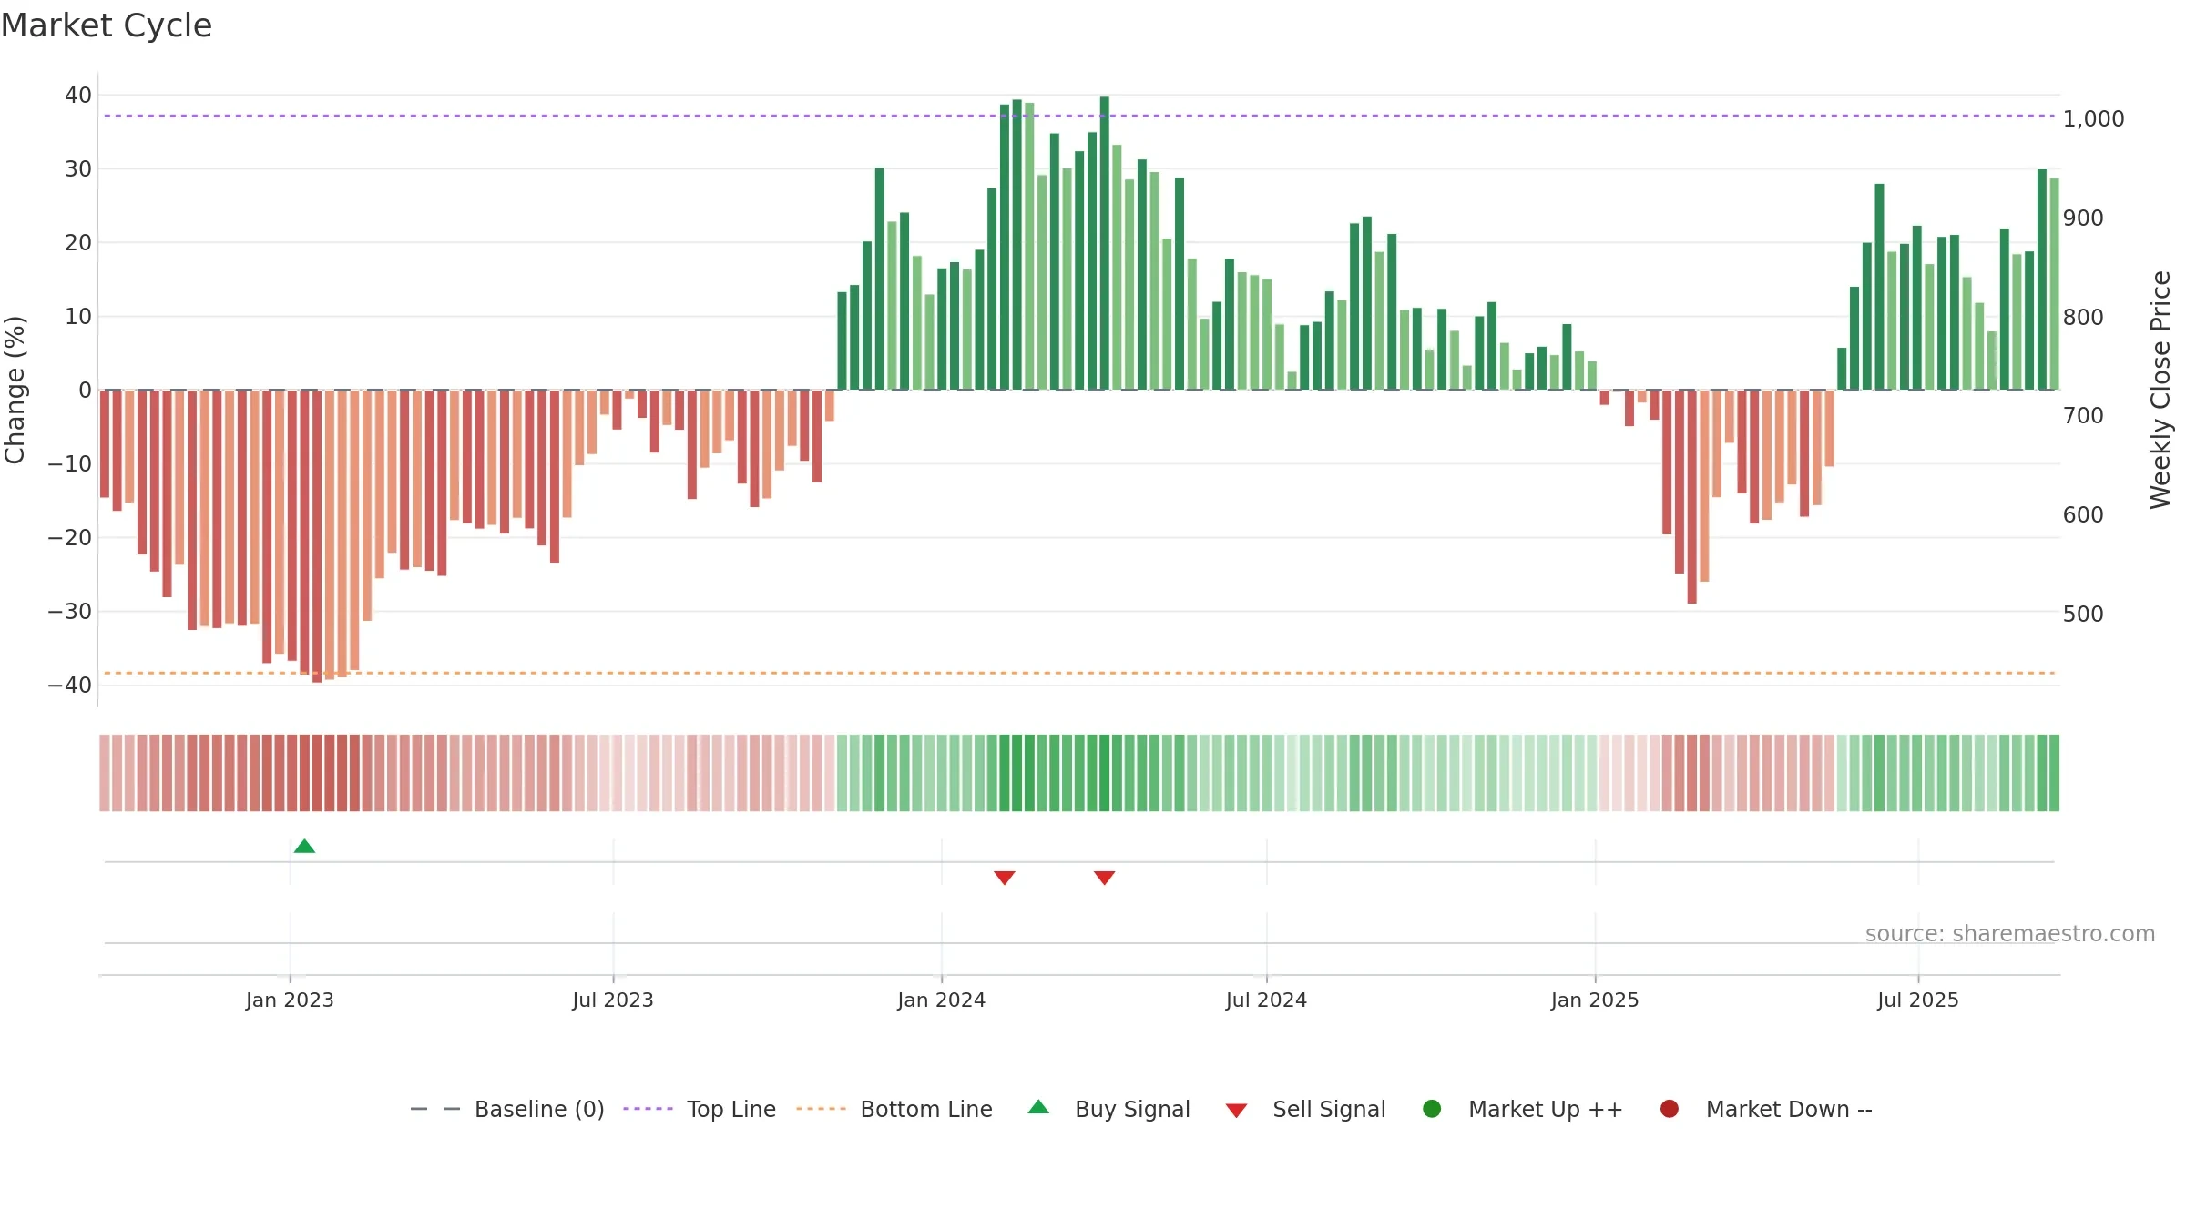Image resolution: width=2186 pixels, height=1229 pixels.
Task: Click the green Market Up circle icon in legend
Action: point(1432,1109)
